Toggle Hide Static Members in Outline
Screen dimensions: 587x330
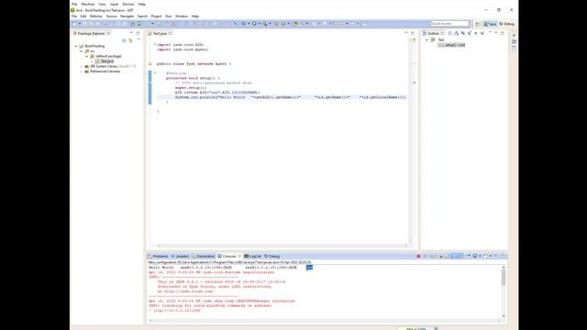pos(470,33)
